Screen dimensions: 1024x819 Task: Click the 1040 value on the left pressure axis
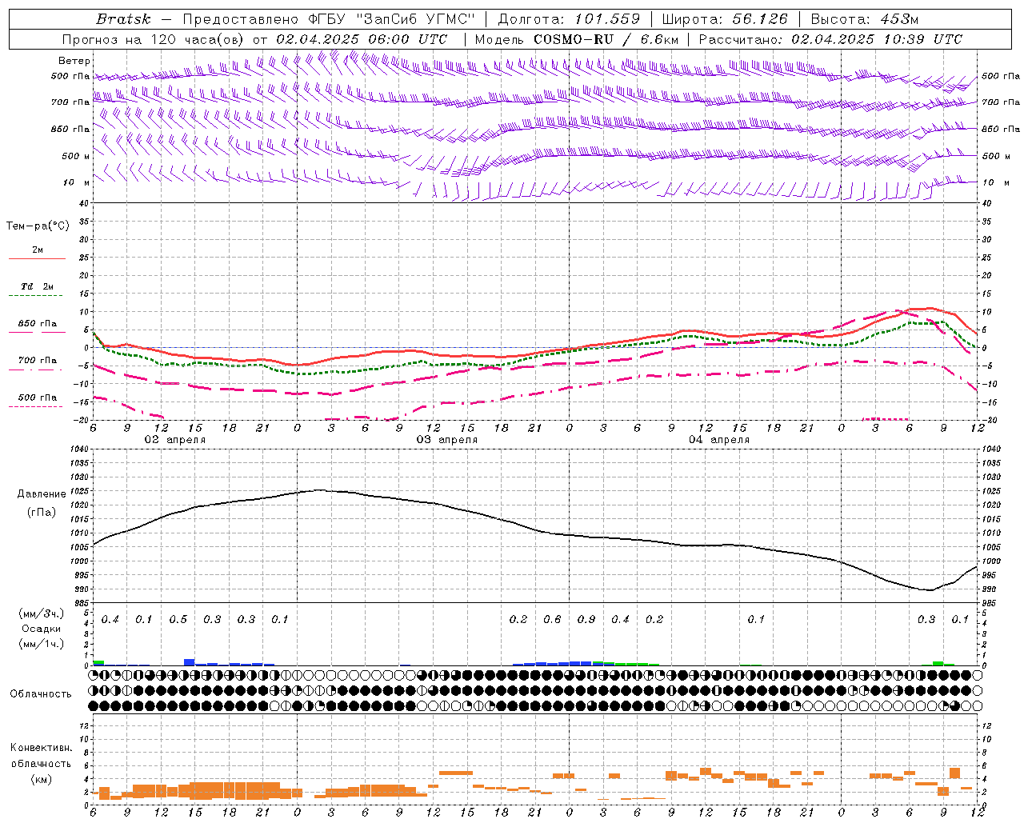[x=78, y=449]
